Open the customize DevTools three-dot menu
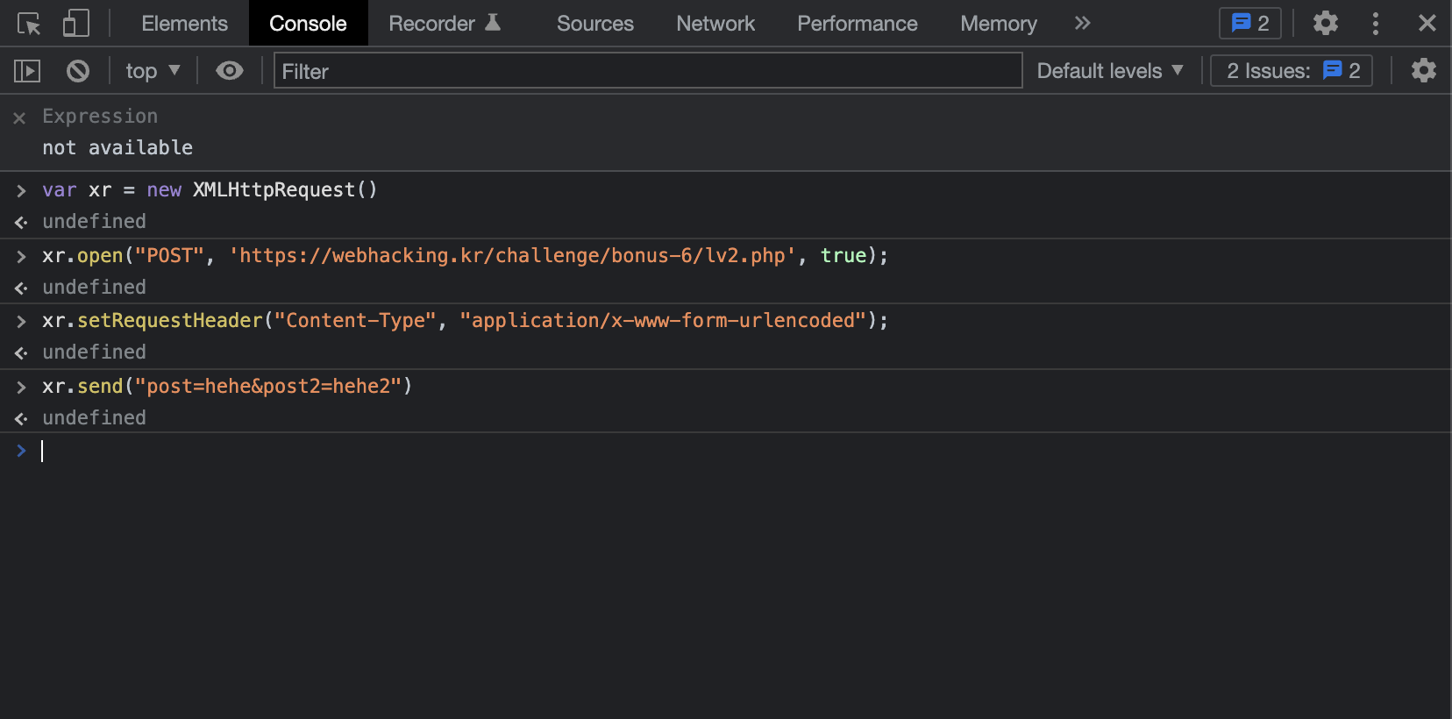This screenshot has width=1452, height=719. (x=1375, y=24)
